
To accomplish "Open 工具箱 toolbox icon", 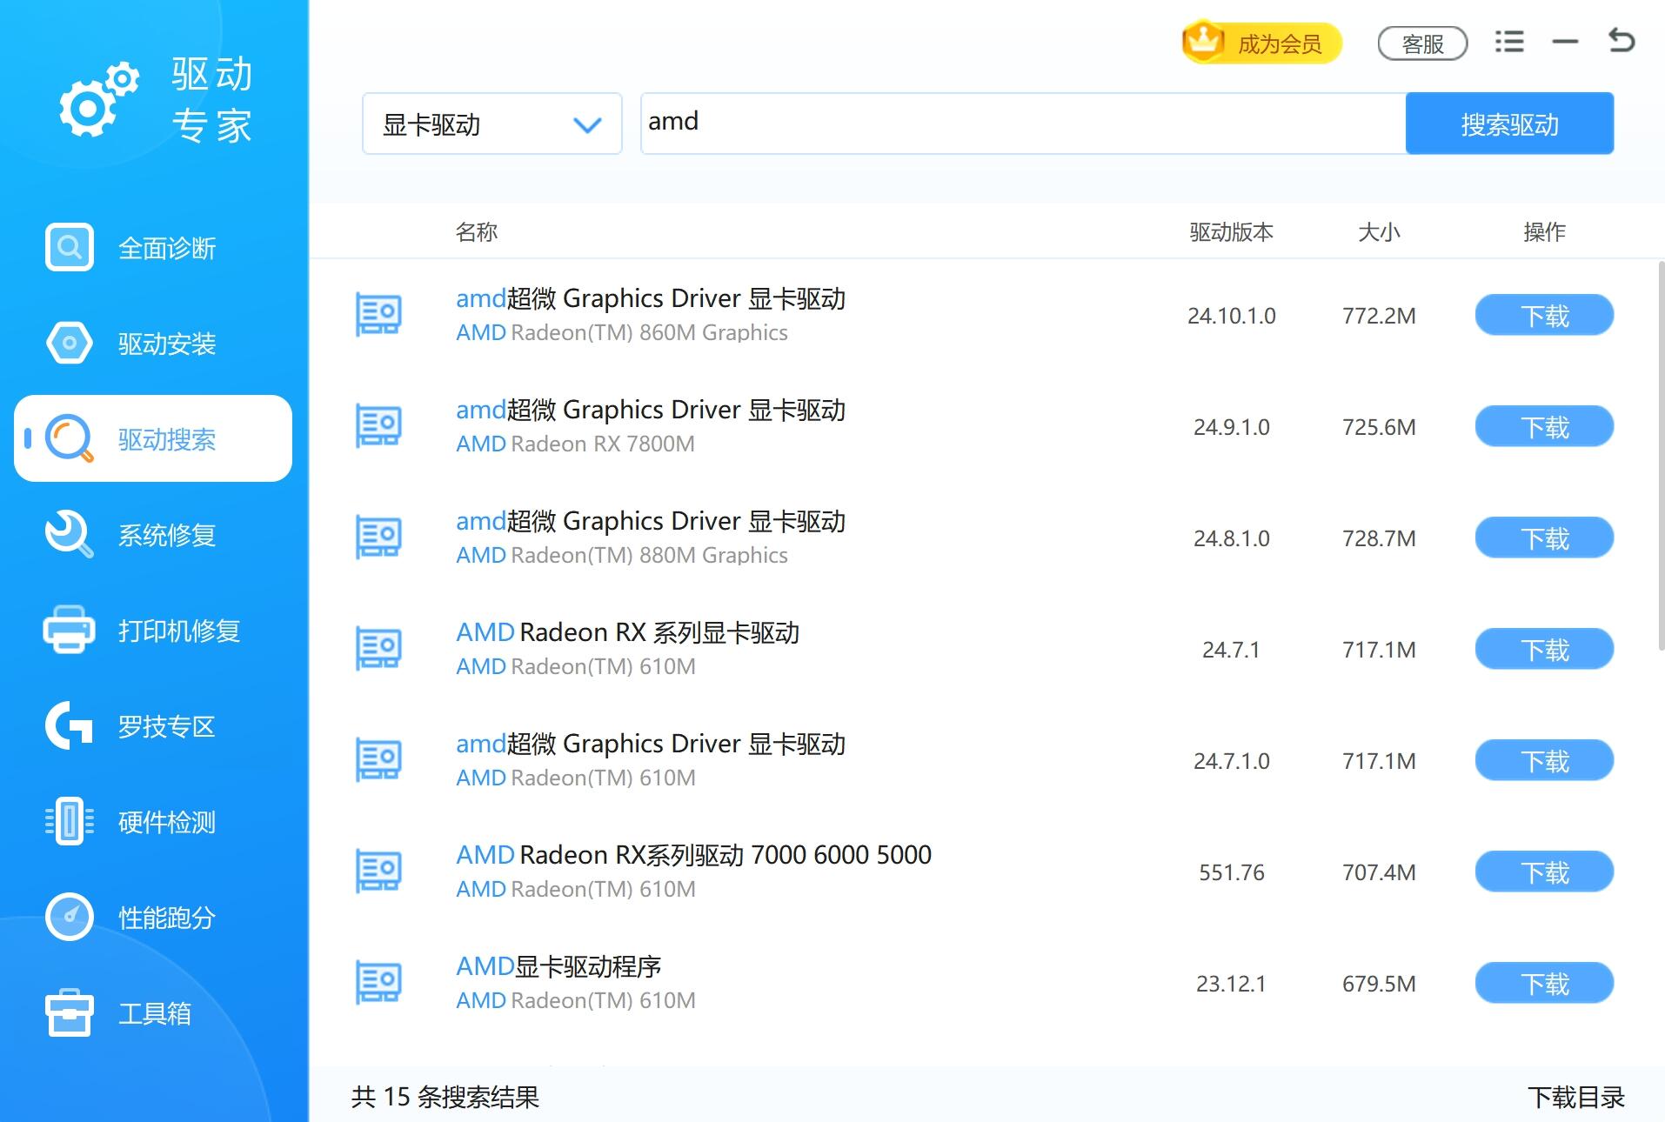I will pos(70,1012).
